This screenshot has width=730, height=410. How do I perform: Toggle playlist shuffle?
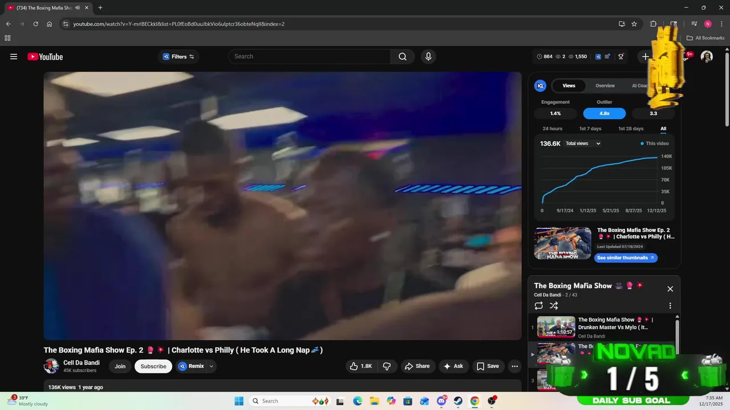(554, 306)
